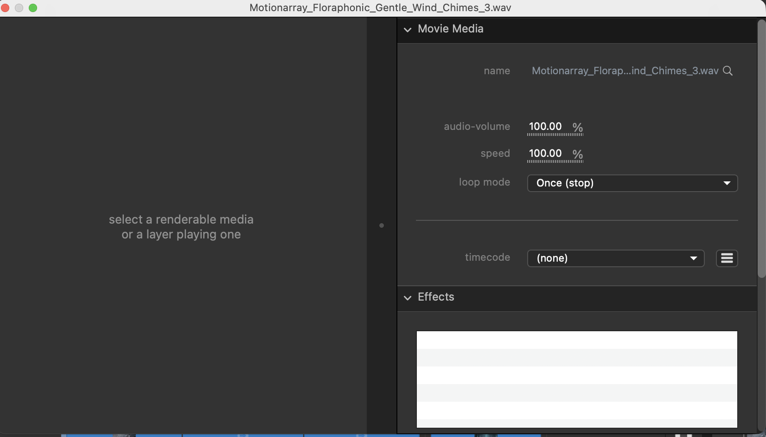Open the loop mode dropdown showing Once (stop)
Screen dimensions: 766x437
point(632,183)
